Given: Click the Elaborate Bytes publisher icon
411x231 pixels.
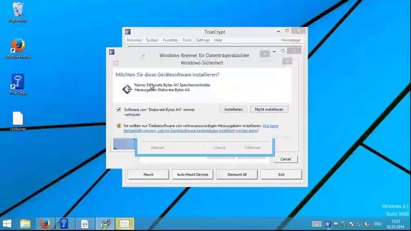Looking at the screenshot, I should (x=127, y=89).
